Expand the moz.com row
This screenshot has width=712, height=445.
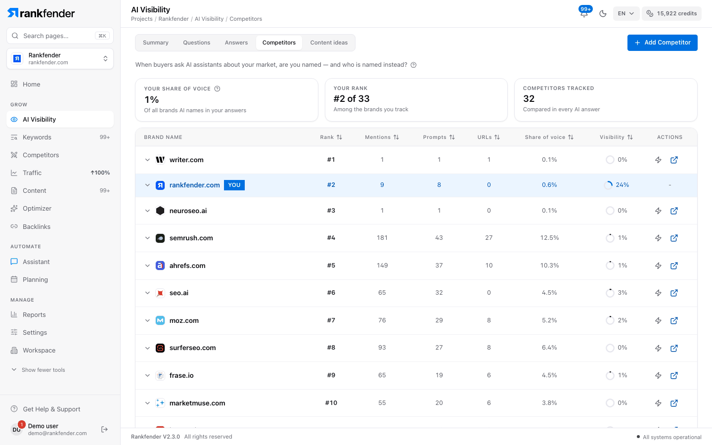[x=147, y=321]
